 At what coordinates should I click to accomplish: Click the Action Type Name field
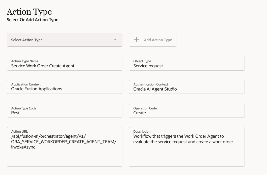pos(64,64)
